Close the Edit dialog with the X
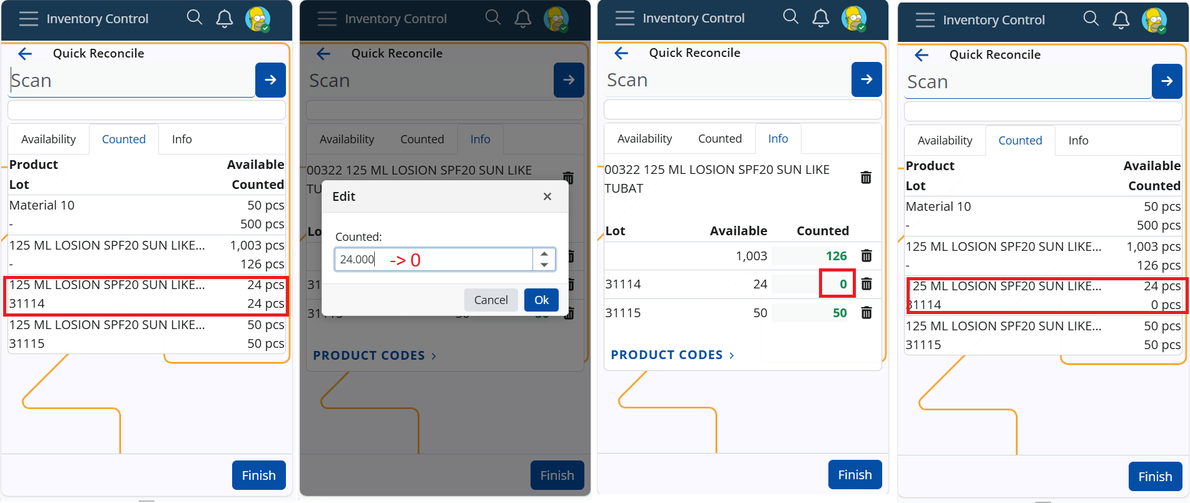Screen dimensions: 1190x503 pyautogui.click(x=547, y=196)
